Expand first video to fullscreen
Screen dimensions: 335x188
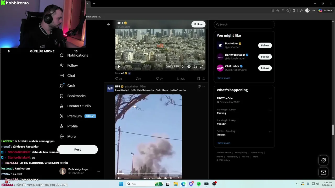tap(202, 67)
